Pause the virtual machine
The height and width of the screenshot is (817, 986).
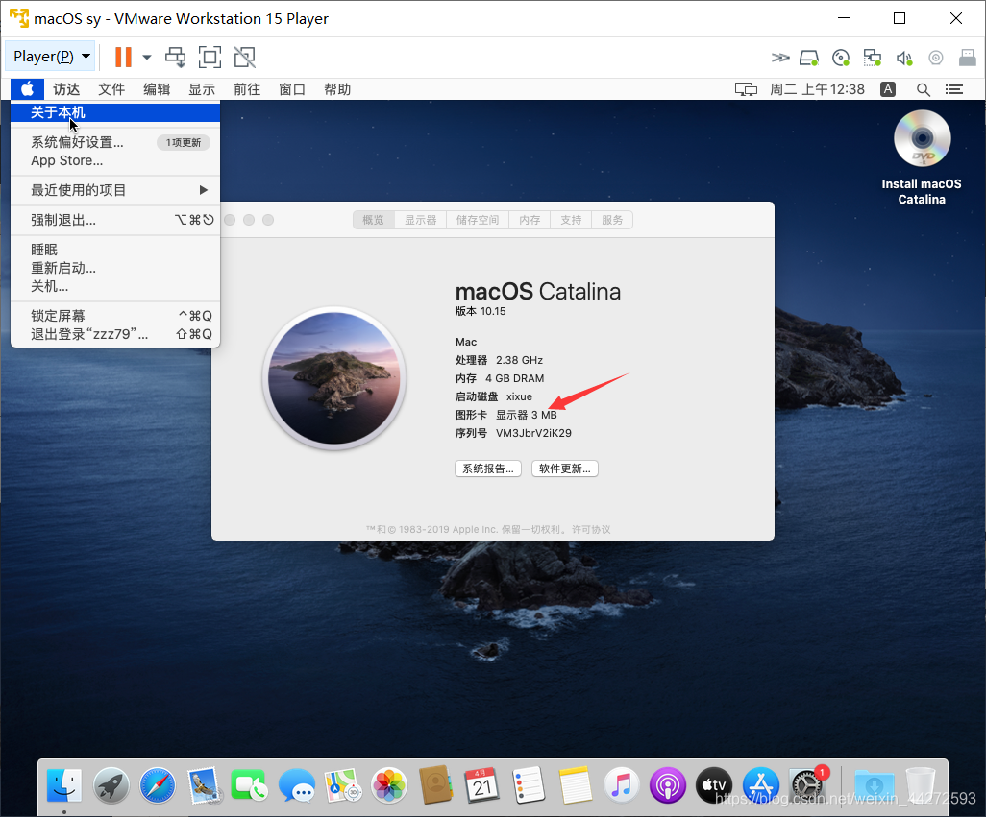[123, 57]
